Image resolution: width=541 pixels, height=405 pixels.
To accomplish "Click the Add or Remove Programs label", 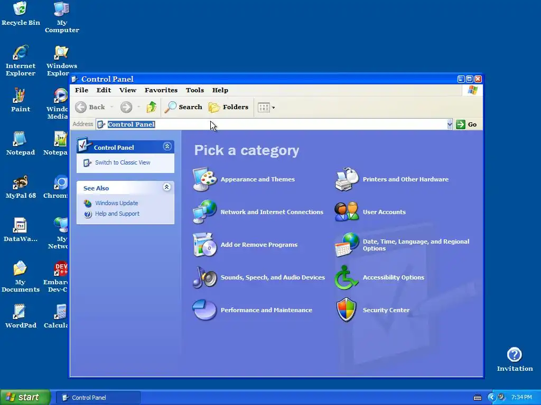I will pos(259,245).
